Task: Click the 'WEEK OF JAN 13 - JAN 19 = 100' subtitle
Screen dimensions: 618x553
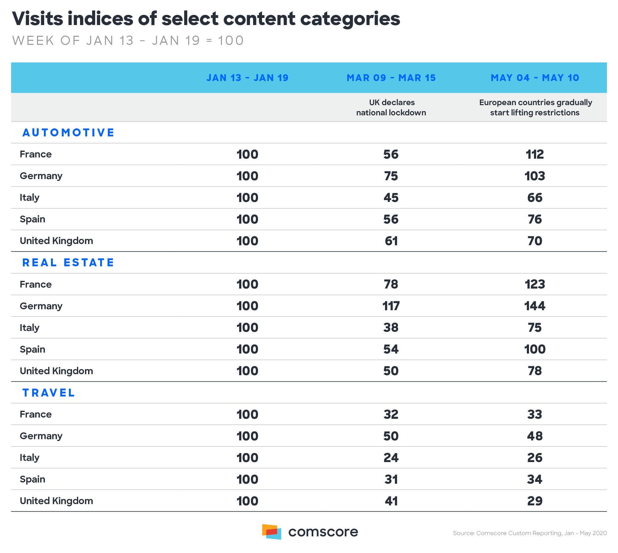Action: coord(128,41)
